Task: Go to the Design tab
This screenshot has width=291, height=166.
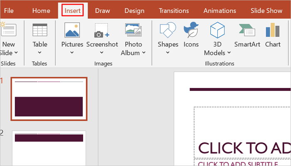Action: pyautogui.click(x=134, y=11)
